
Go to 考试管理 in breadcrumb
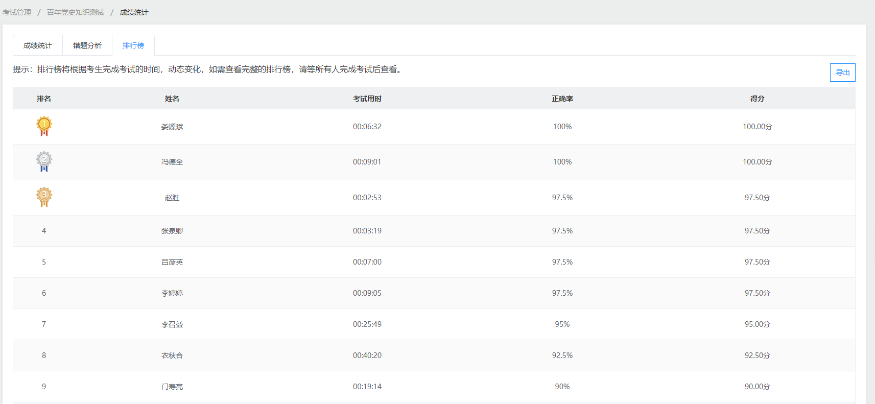point(17,12)
